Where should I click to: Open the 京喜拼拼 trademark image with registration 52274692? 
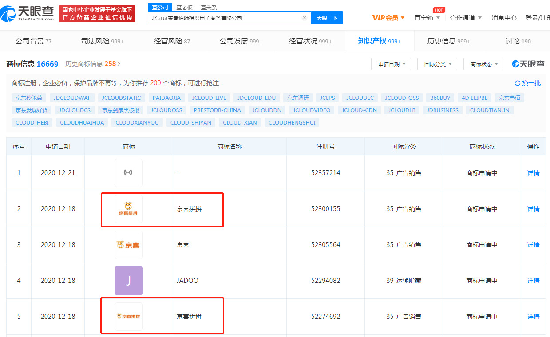129,317
